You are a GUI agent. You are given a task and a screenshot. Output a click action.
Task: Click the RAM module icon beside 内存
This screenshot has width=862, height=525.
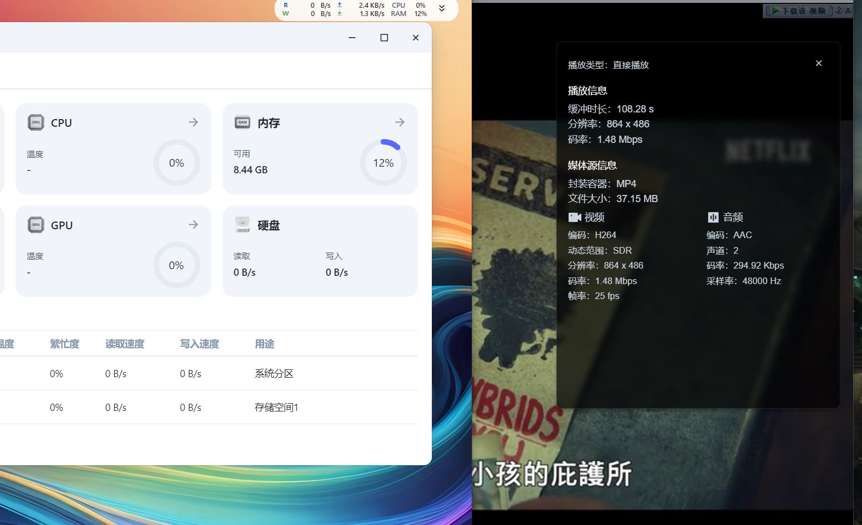click(x=242, y=122)
